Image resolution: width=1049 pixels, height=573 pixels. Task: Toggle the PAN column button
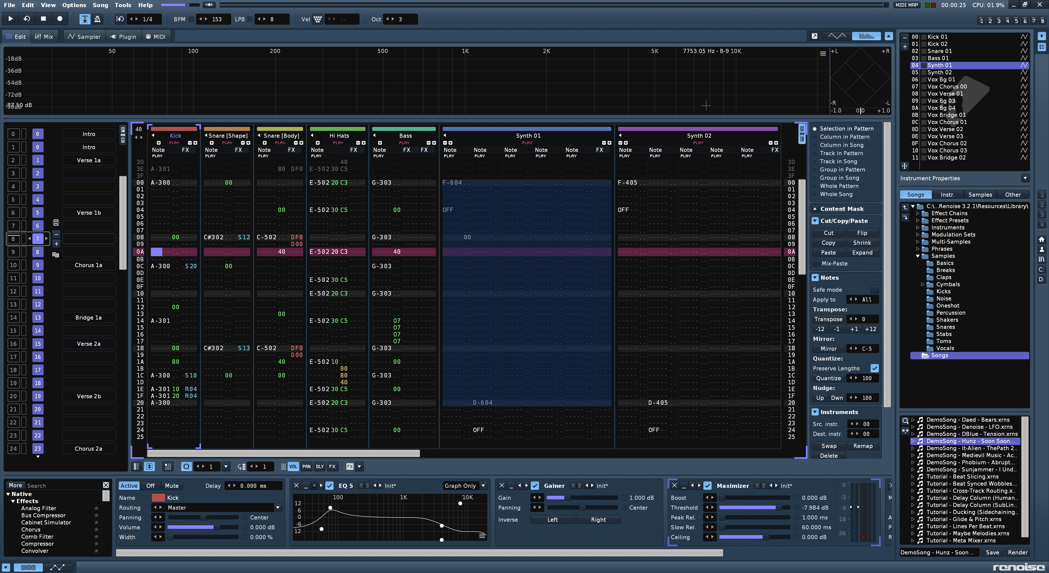(306, 467)
